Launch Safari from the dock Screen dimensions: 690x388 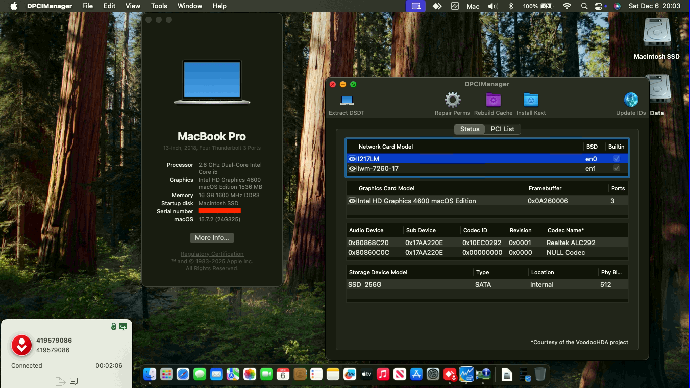pos(183,374)
